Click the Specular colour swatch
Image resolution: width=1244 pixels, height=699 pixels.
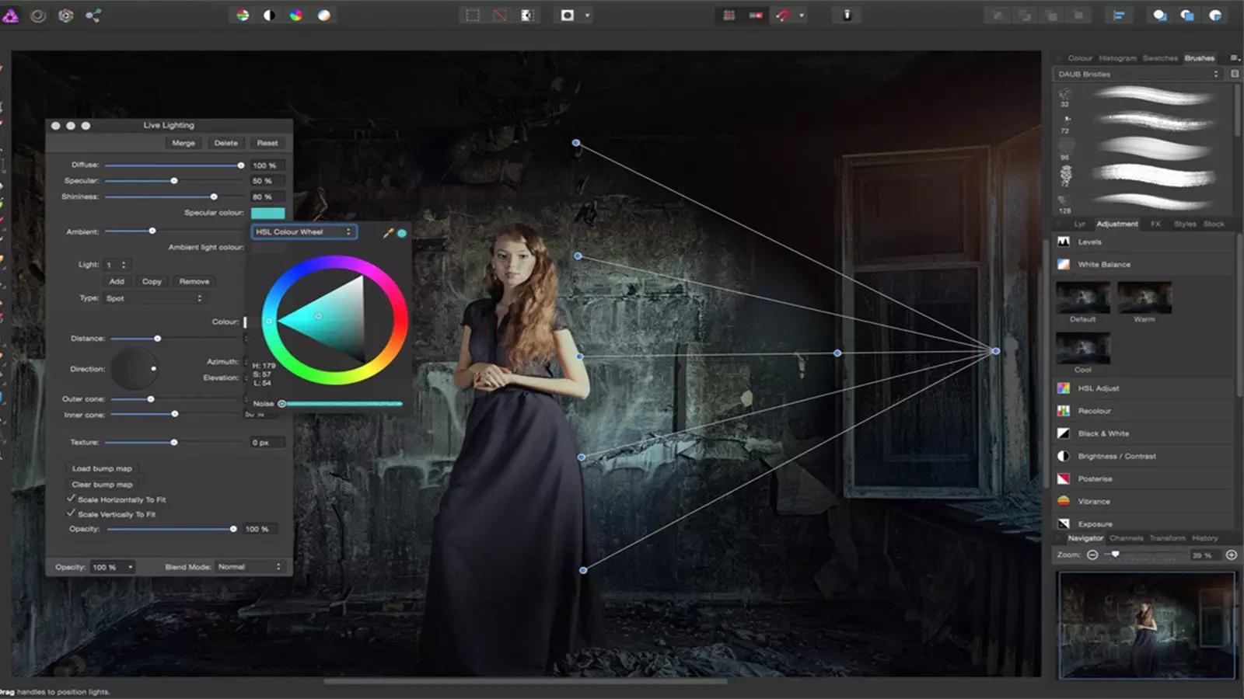[x=267, y=213]
